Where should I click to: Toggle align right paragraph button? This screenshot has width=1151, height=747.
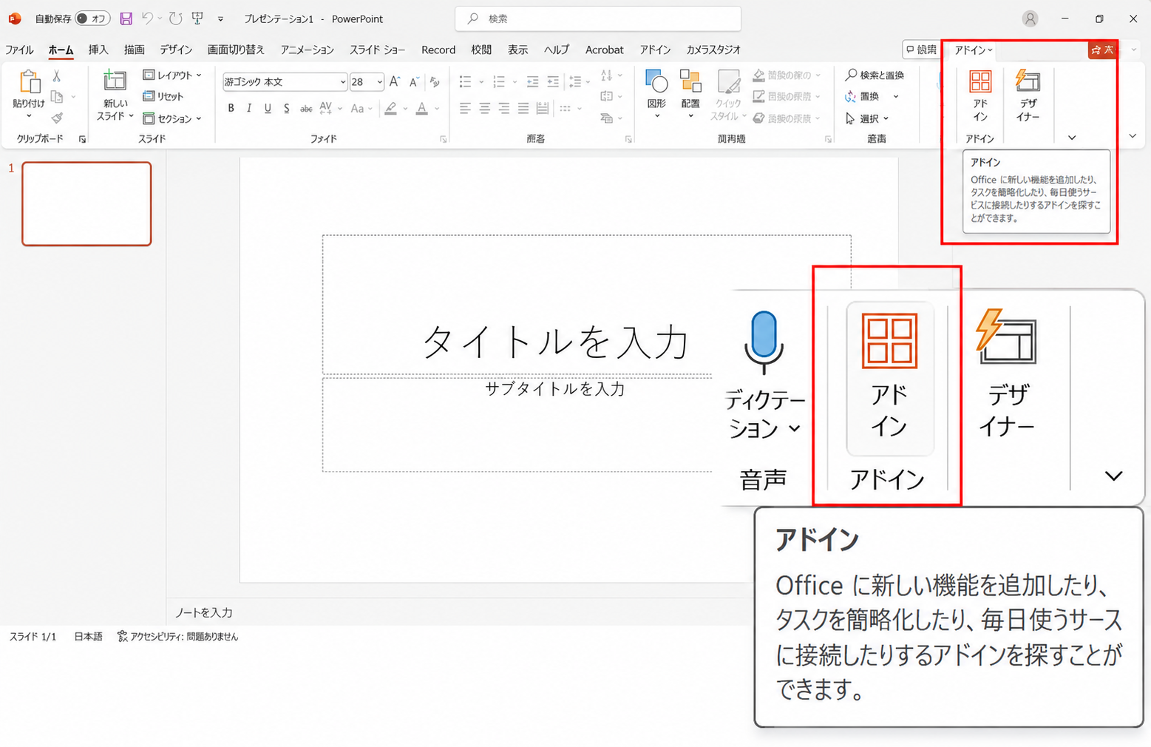[x=504, y=109]
